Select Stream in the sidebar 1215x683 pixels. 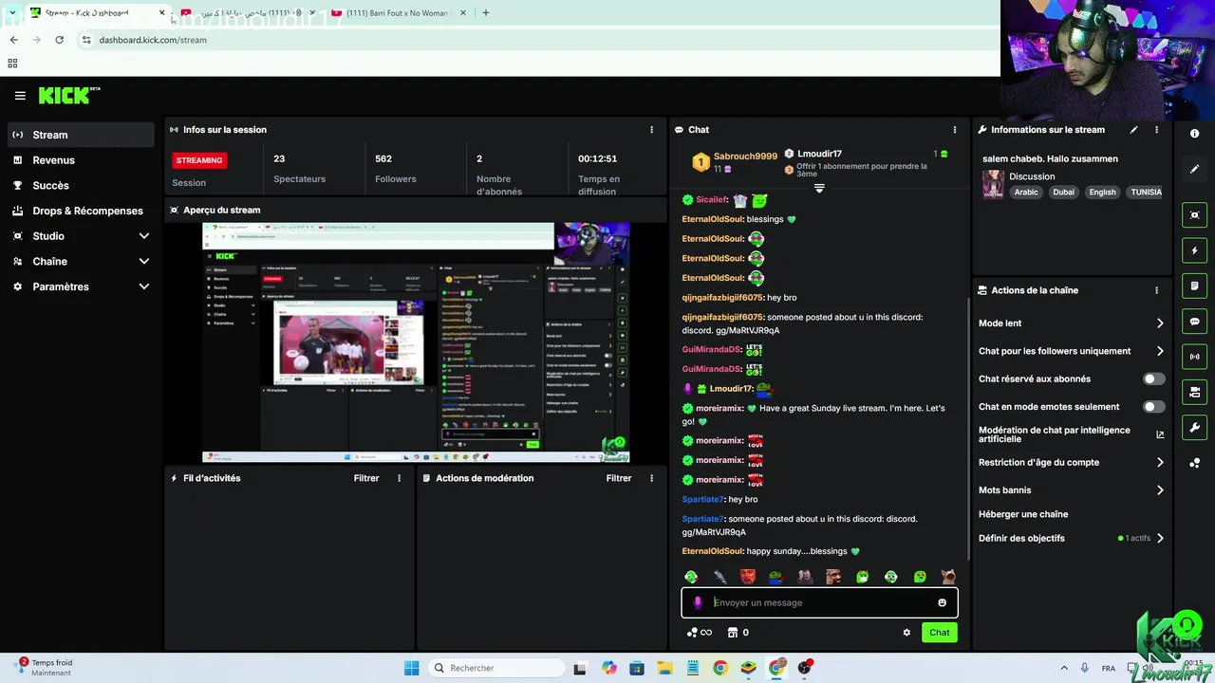(81, 135)
